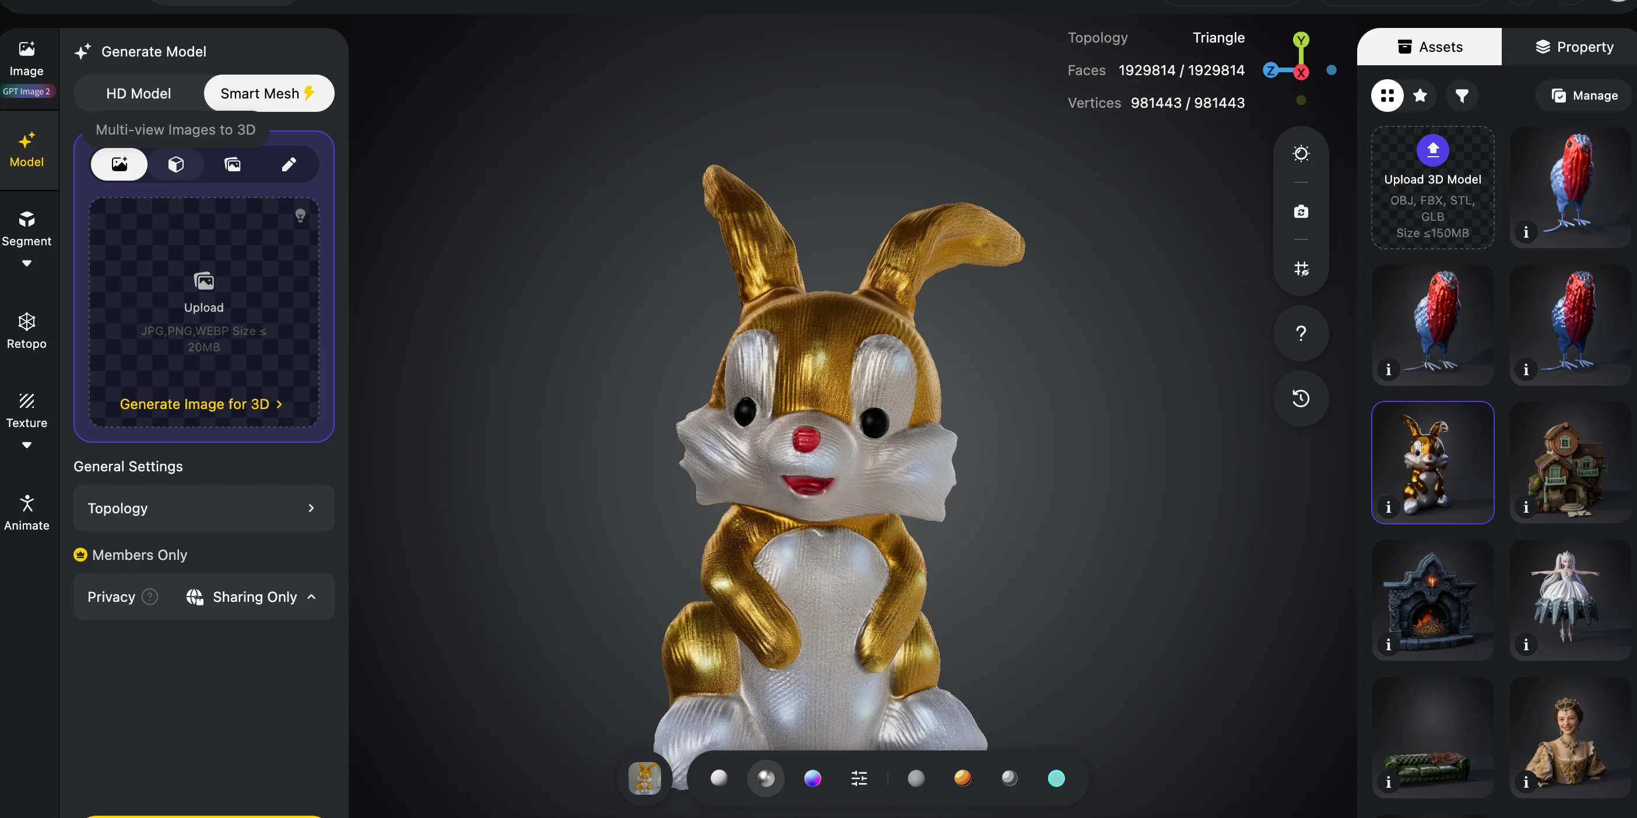The width and height of the screenshot is (1637, 818).
Task: Click the Triangle topology value
Action: tap(1218, 38)
